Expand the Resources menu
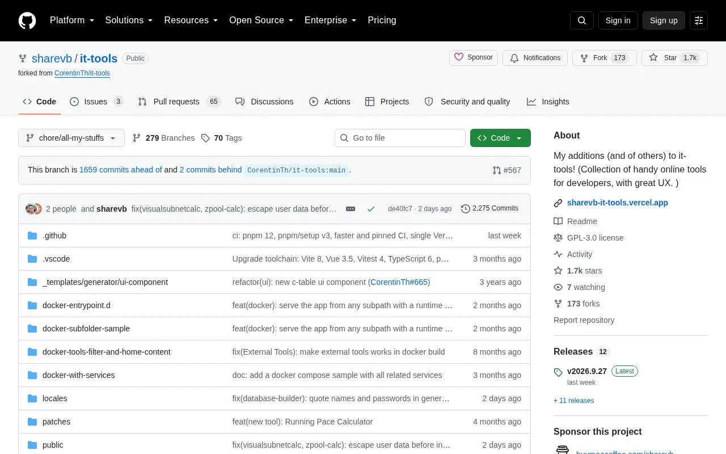726x454 pixels. 191,20
